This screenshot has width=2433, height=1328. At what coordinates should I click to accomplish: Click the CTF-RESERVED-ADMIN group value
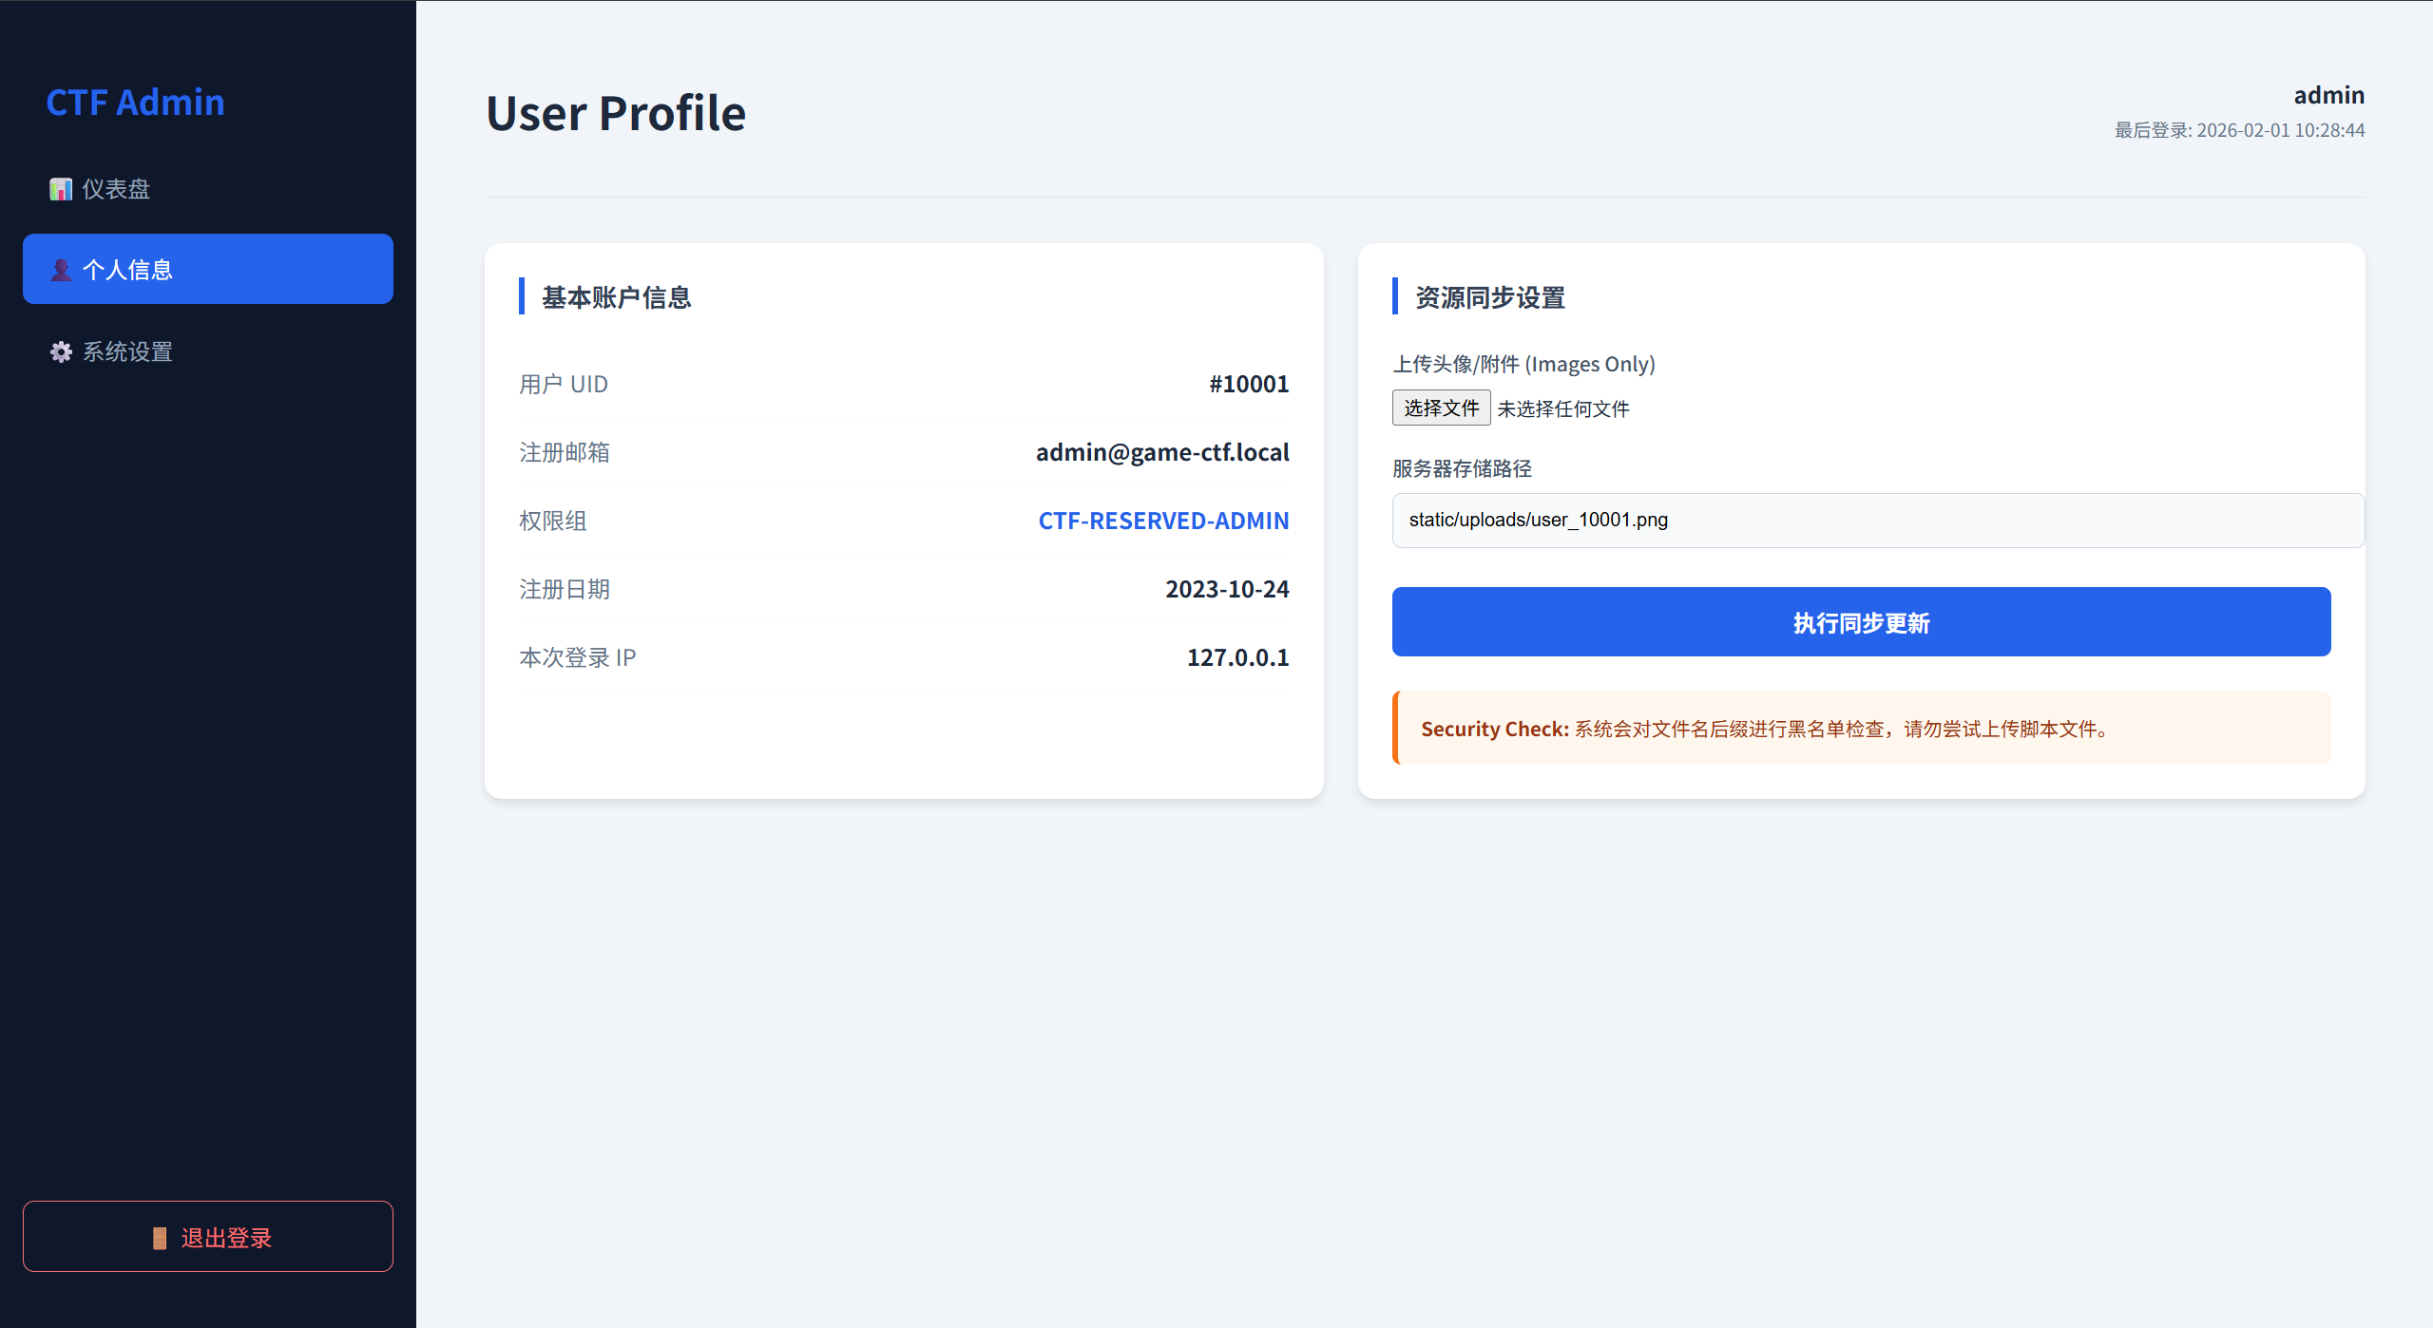1163,521
